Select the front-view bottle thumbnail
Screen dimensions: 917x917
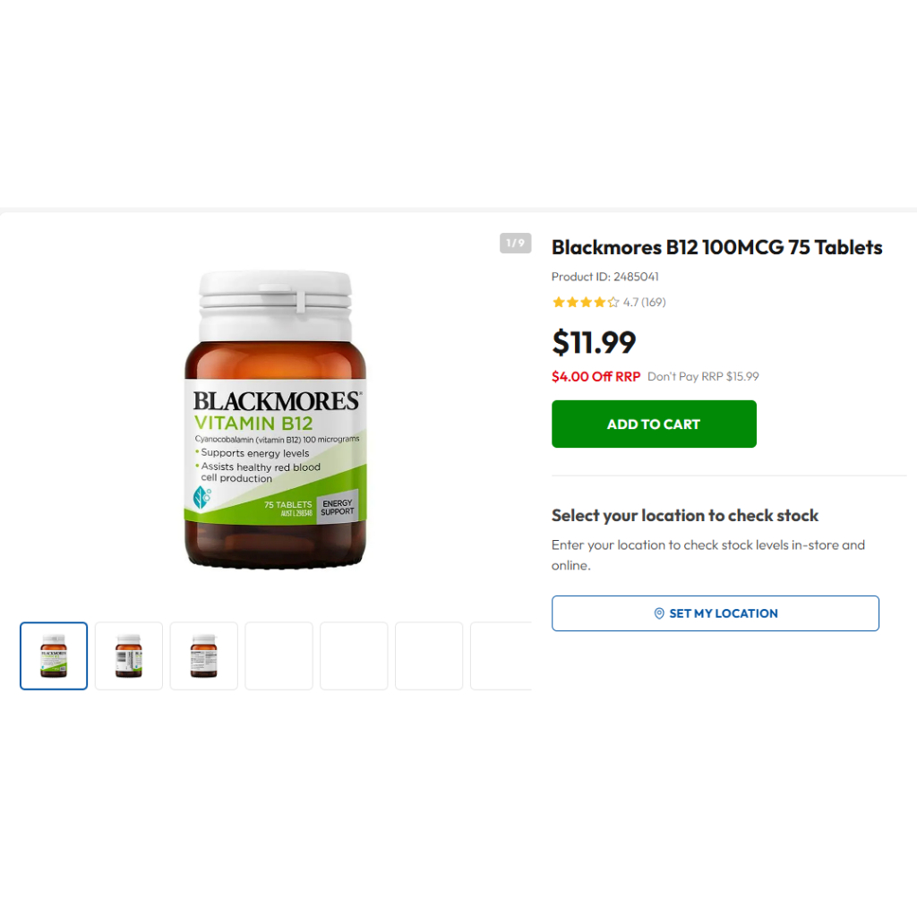click(x=54, y=656)
